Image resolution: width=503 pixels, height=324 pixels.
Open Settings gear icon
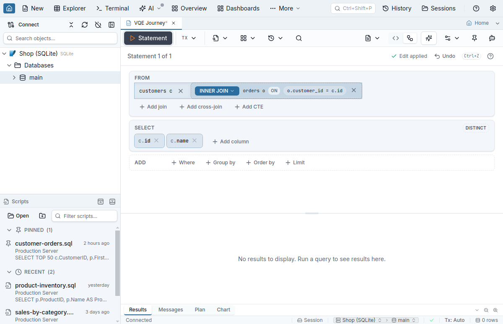493,8
